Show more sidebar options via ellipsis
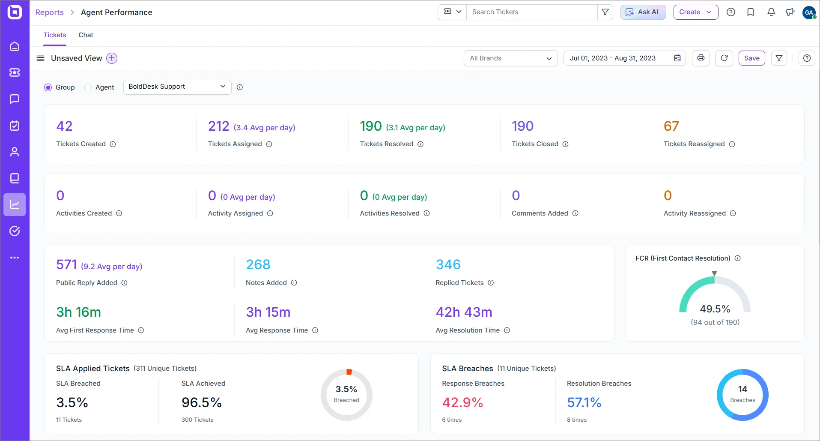This screenshot has height=441, width=820. click(15, 258)
